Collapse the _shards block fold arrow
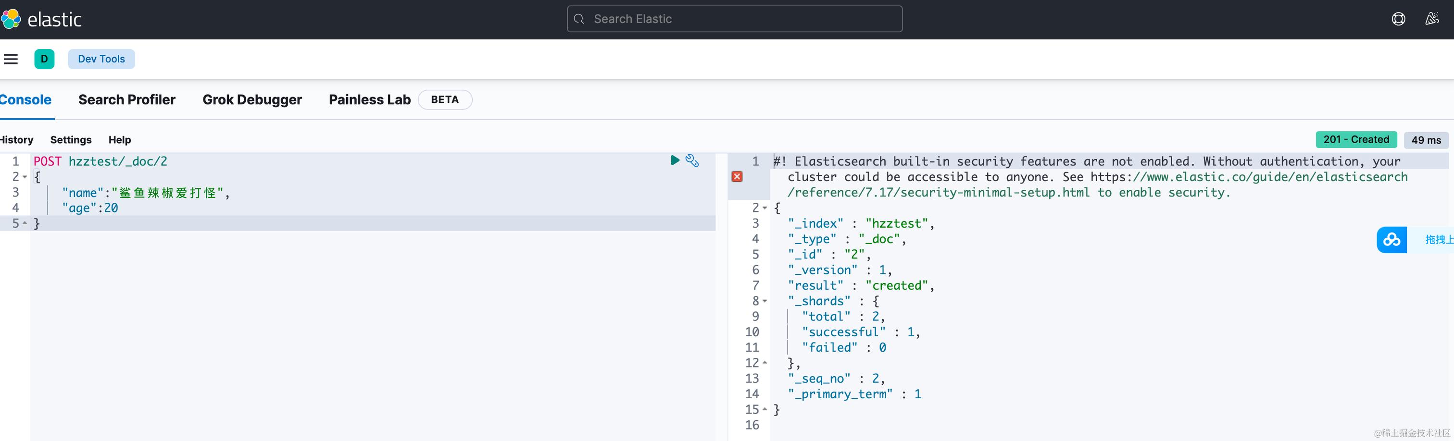 click(765, 301)
